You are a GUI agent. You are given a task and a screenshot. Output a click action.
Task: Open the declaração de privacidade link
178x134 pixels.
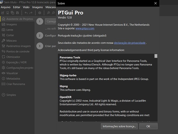(130, 43)
